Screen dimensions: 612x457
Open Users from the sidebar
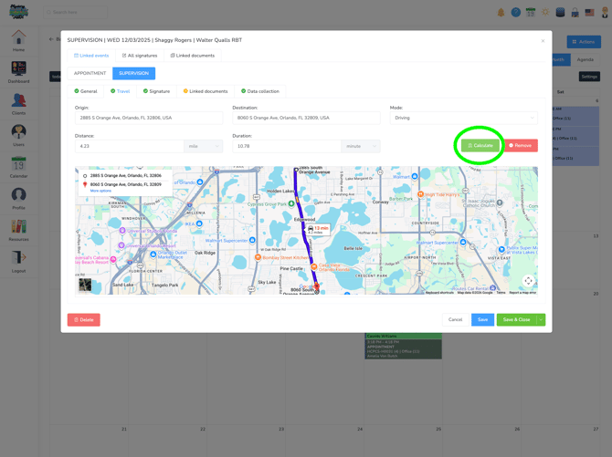point(19,136)
